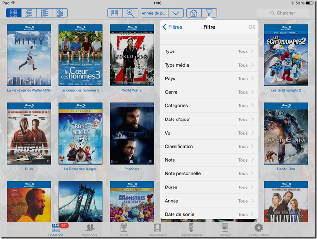Tap the 'Les Schtroumpfs 2' title

[285, 90]
